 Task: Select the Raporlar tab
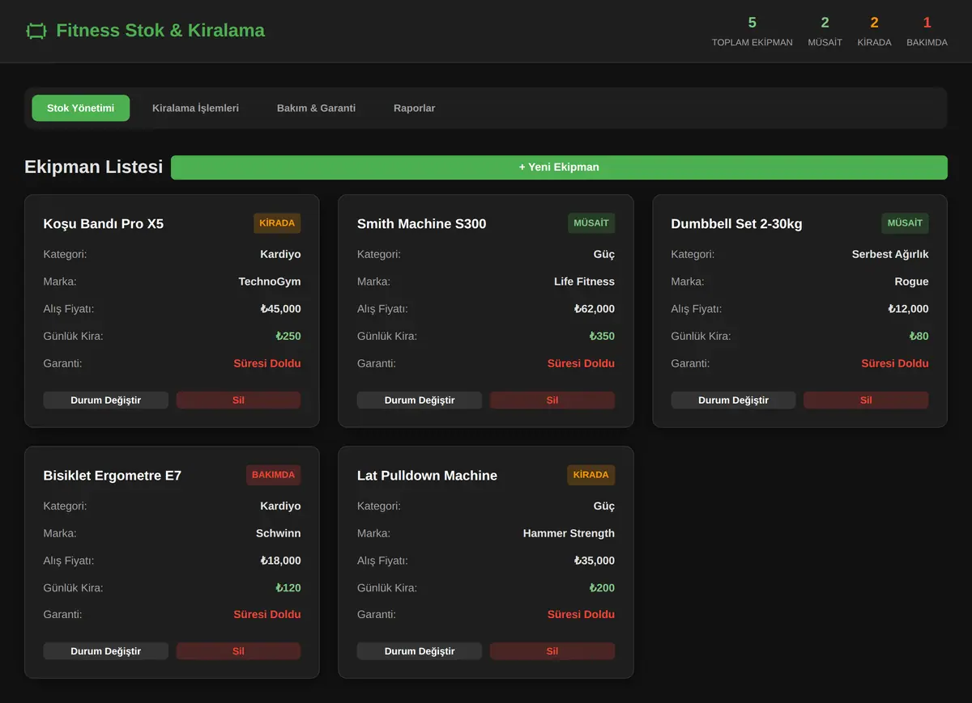pos(414,108)
